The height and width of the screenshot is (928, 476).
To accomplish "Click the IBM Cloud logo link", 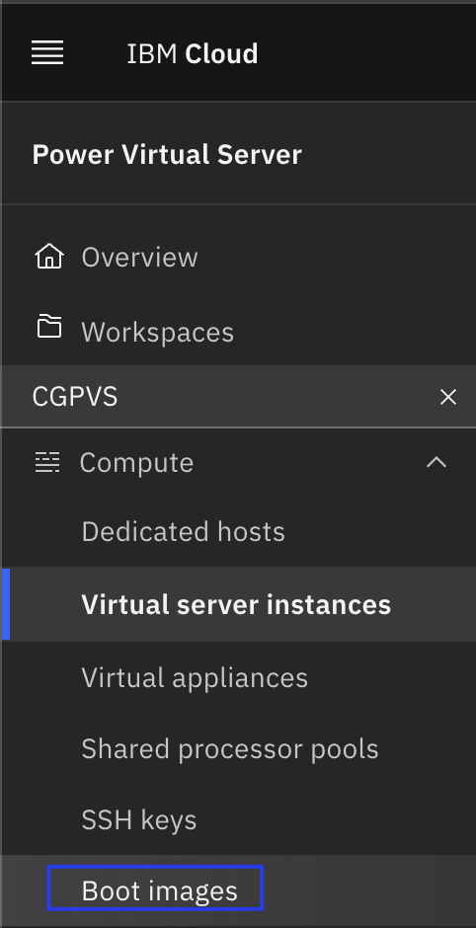I will click(x=193, y=54).
